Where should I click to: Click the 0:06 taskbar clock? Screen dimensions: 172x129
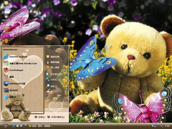coord(167,126)
